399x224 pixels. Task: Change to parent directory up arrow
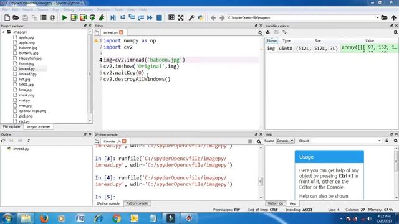(393, 17)
